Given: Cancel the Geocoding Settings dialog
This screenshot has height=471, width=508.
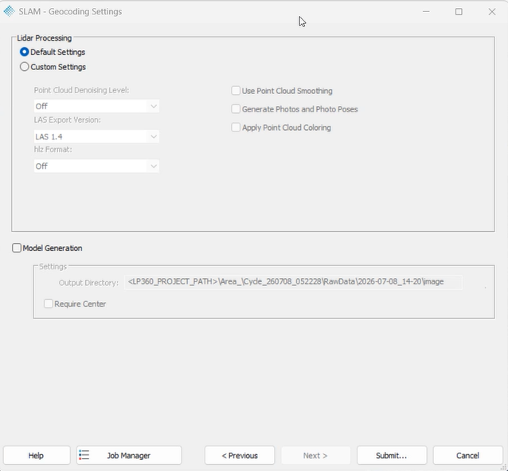Looking at the screenshot, I should pyautogui.click(x=468, y=455).
